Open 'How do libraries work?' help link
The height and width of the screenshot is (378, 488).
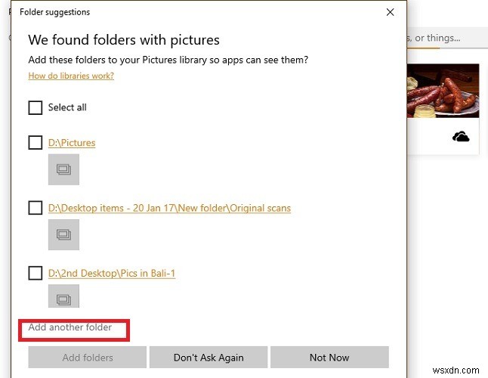click(71, 76)
